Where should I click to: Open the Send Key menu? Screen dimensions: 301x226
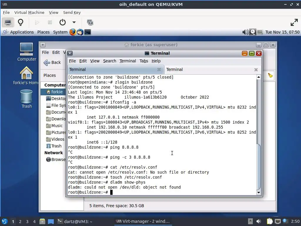pyautogui.click(x=72, y=12)
